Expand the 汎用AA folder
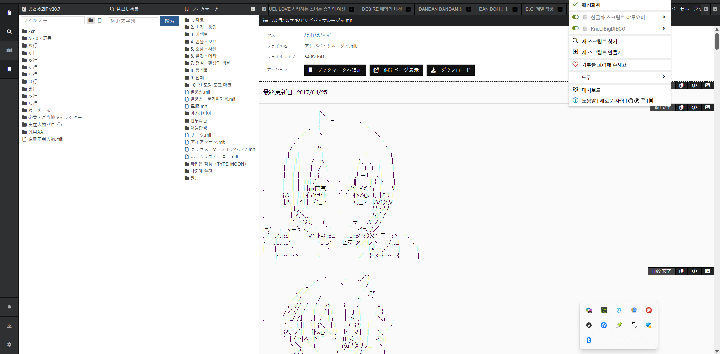720x354 pixels. pos(33,132)
